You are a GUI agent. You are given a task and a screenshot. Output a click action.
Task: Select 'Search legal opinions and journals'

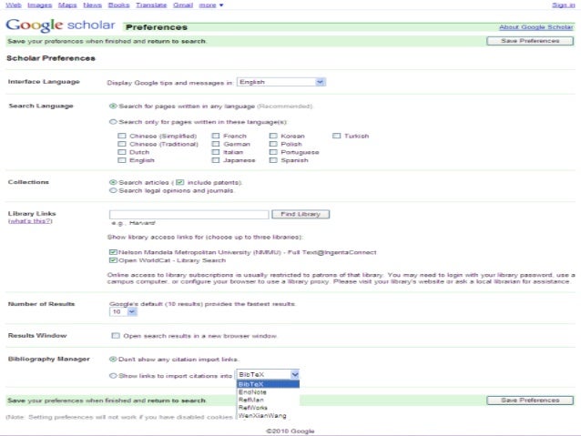pos(113,190)
